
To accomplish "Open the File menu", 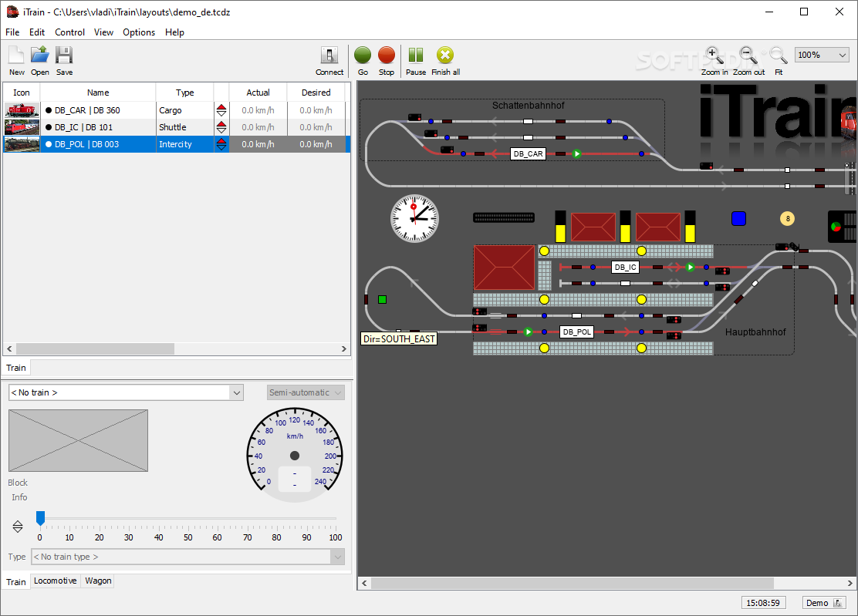I will tap(12, 32).
